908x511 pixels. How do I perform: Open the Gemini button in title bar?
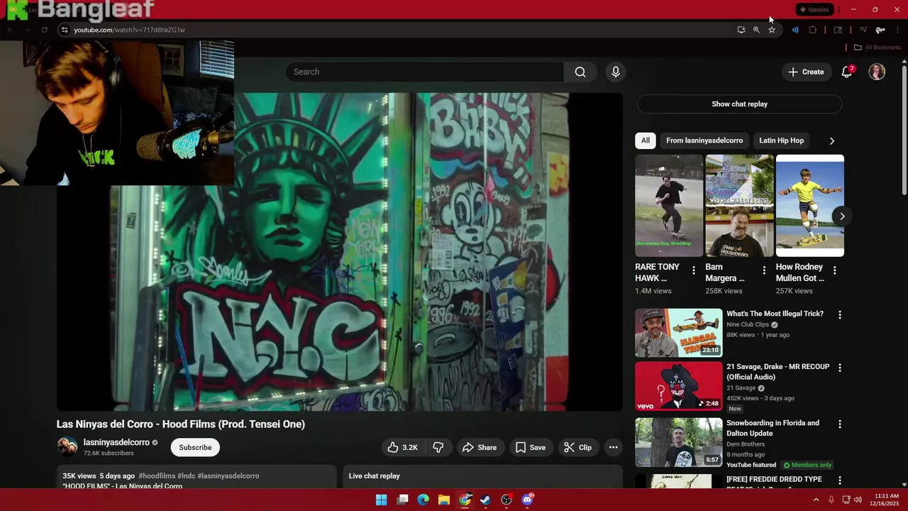coord(814,10)
